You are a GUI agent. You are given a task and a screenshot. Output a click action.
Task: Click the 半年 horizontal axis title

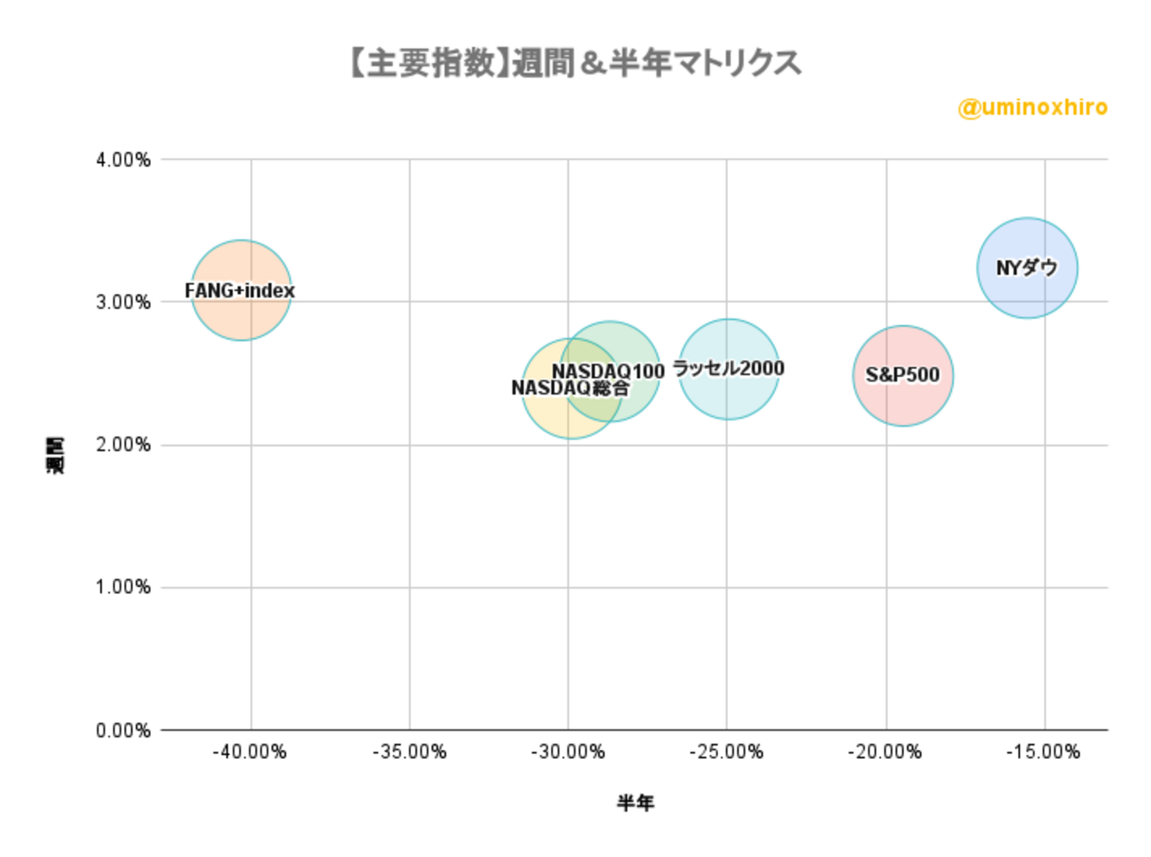pyautogui.click(x=635, y=803)
